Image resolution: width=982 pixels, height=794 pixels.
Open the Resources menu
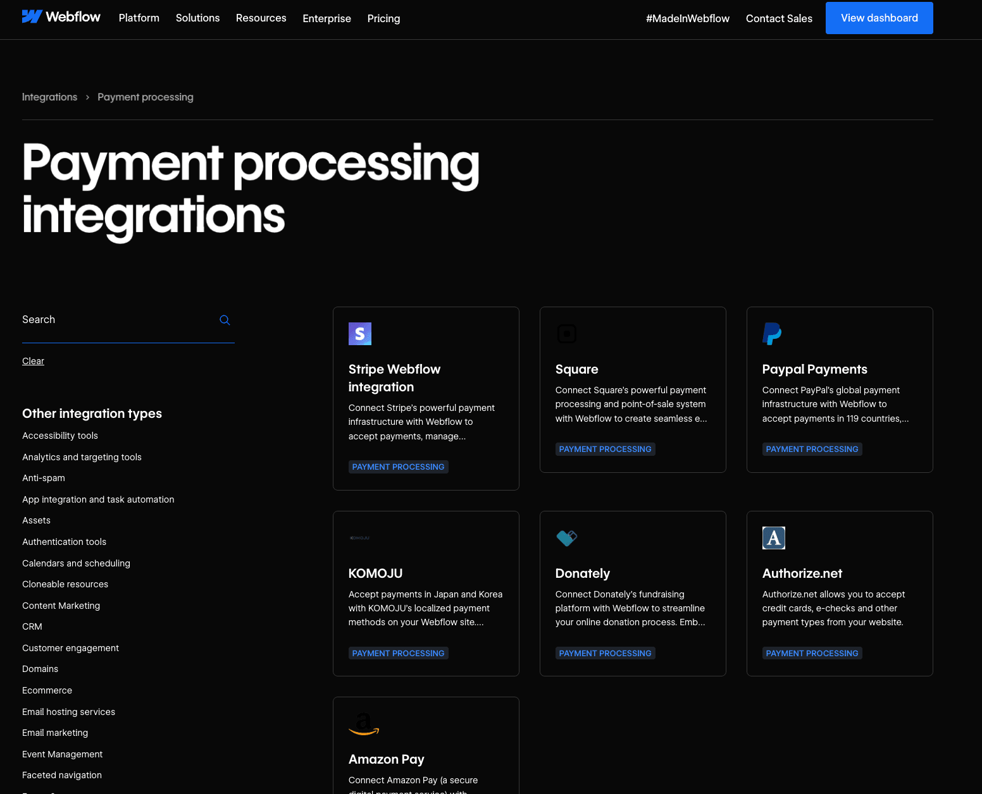click(x=261, y=18)
